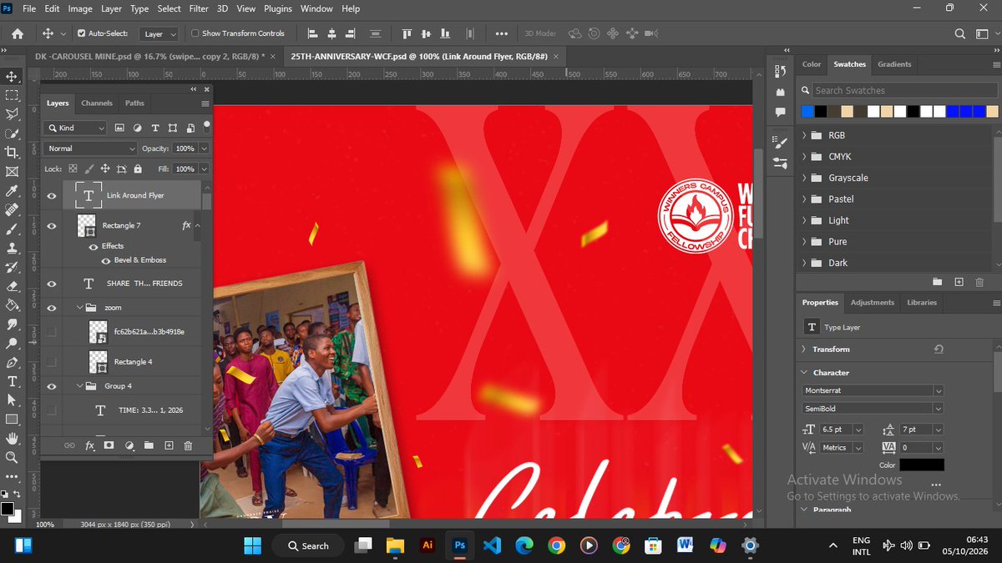Open layer style fx menu at panel bottom
The width and height of the screenshot is (1002, 563).
[x=90, y=446]
